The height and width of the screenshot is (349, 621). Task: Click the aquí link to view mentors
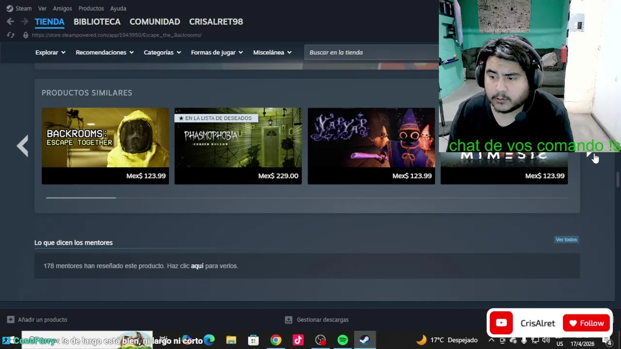coord(197,266)
